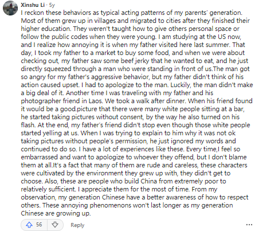The width and height of the screenshot is (255, 231).
Task: Open Xinshu Li's profile picture
Action: [x=10, y=8]
